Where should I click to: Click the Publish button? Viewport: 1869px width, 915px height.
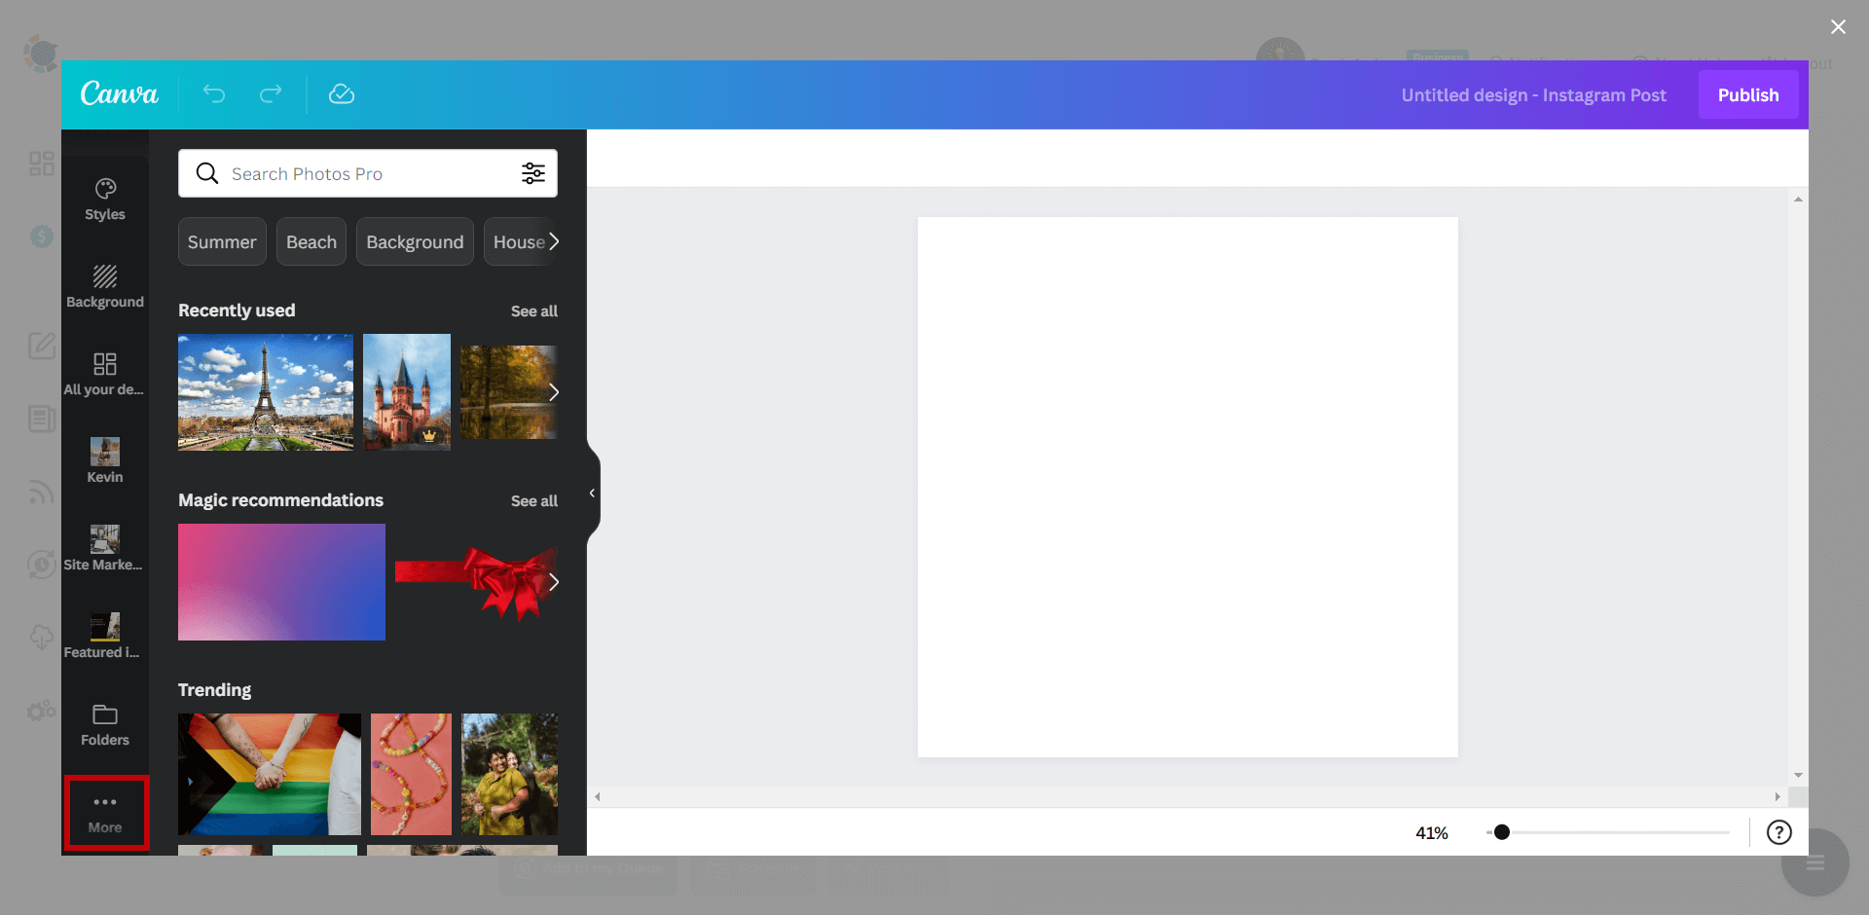pos(1747,94)
